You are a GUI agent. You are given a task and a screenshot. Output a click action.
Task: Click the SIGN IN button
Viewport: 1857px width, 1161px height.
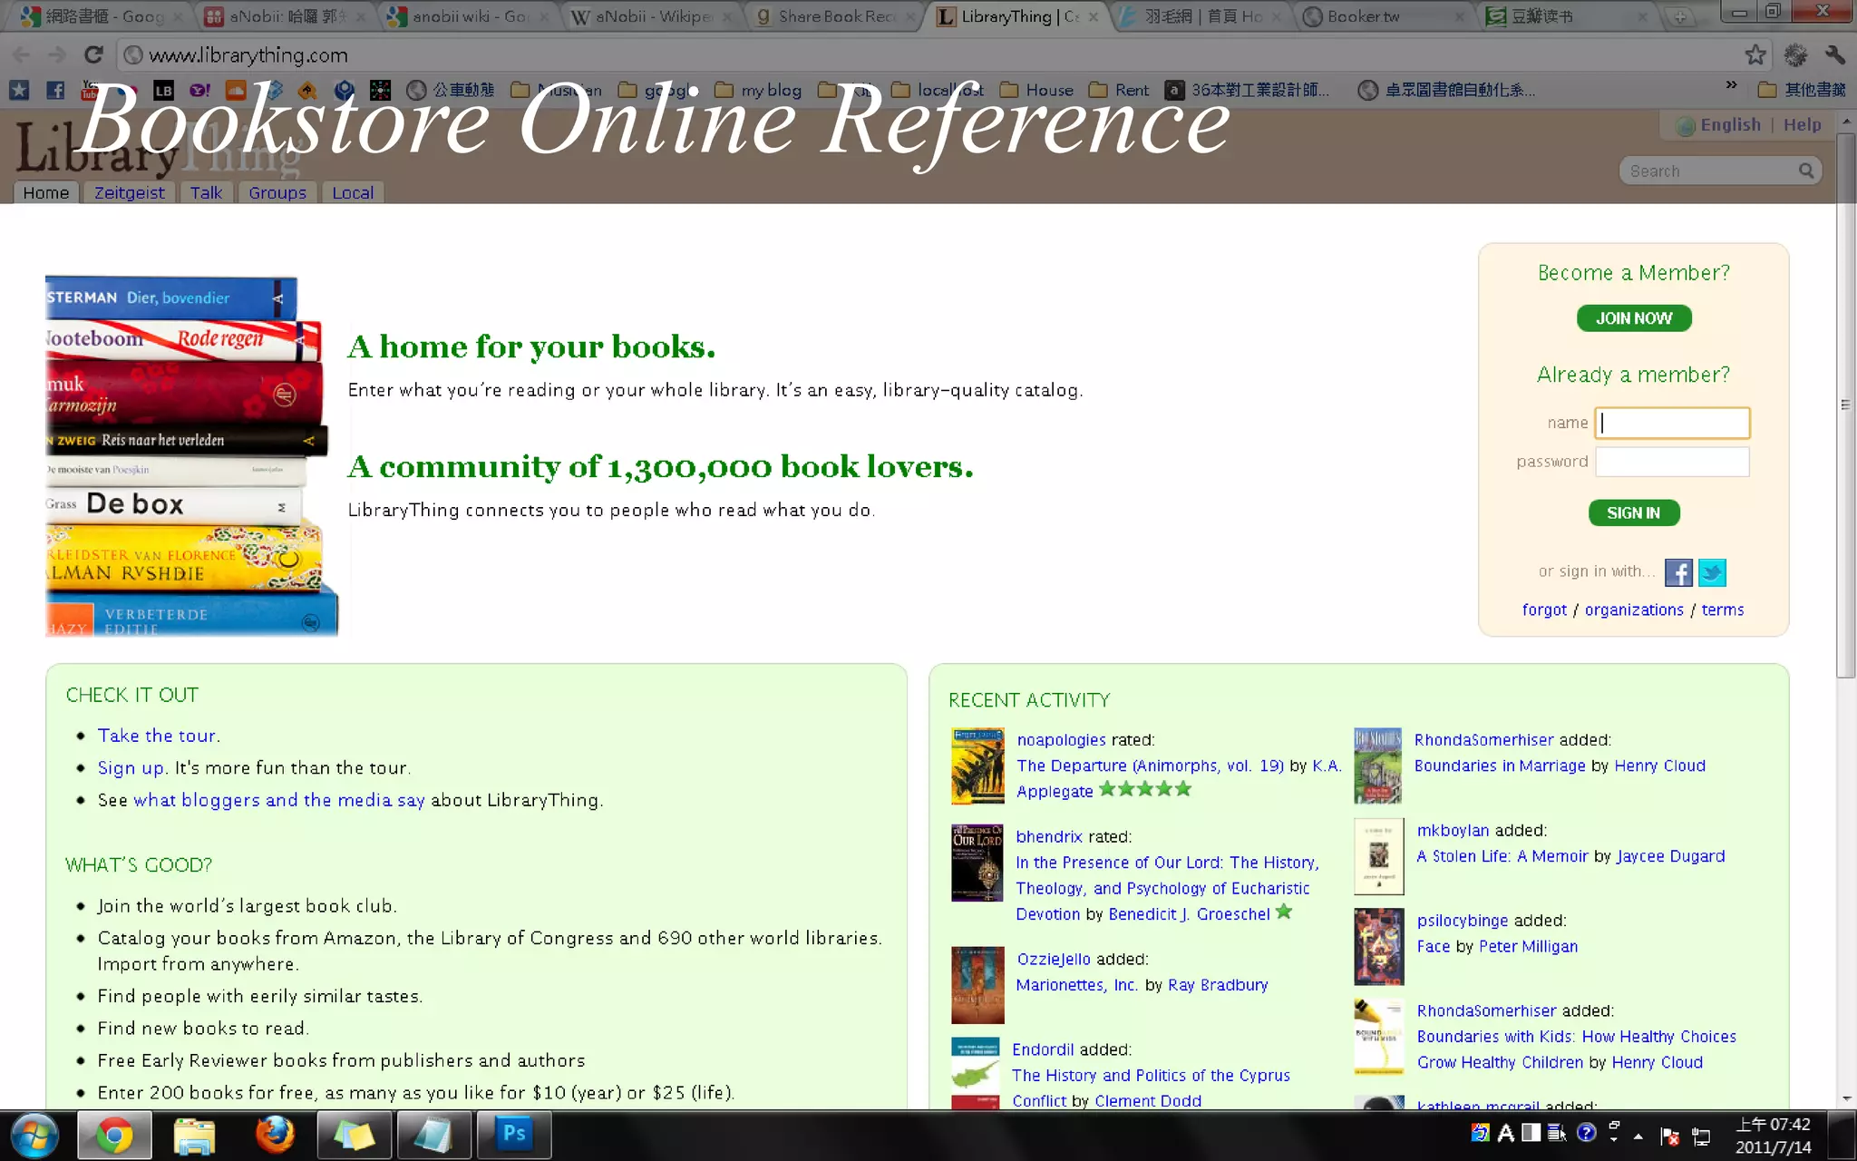click(1633, 513)
